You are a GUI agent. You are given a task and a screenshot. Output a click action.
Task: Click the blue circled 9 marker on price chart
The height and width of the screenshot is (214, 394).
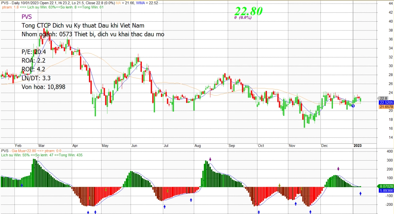tap(353, 106)
